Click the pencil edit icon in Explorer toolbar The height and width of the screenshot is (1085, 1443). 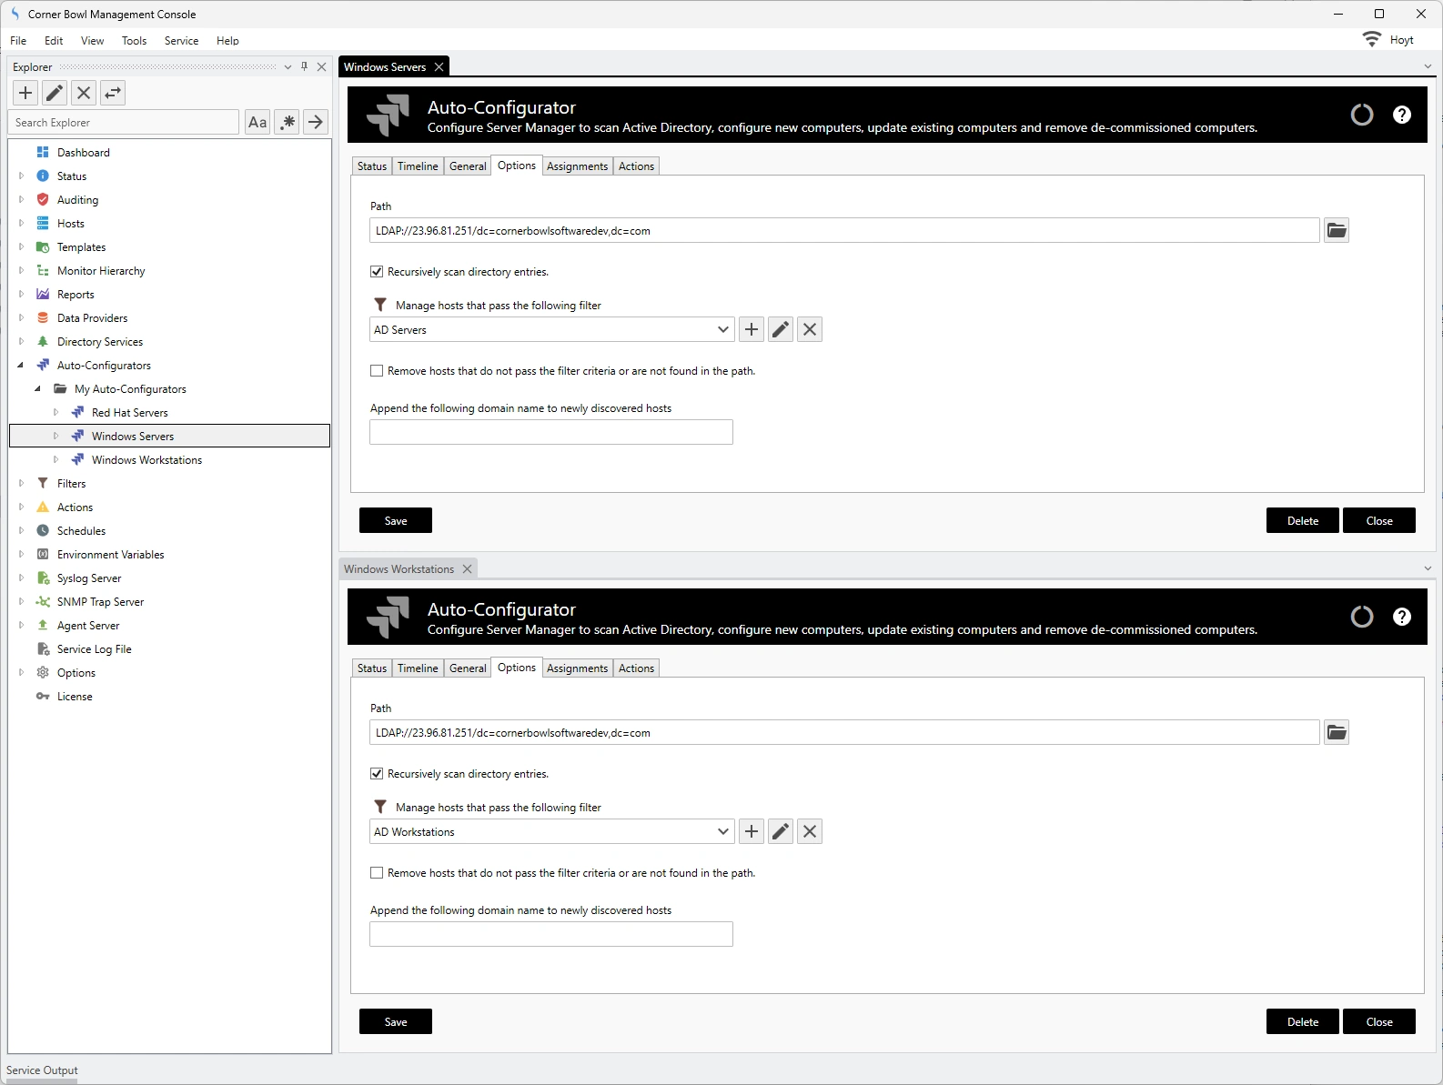click(x=55, y=93)
